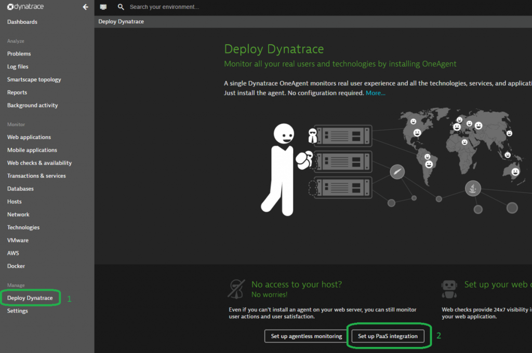The width and height of the screenshot is (532, 353).
Task: Collapse the sidebar with the back arrow
Action: pyautogui.click(x=86, y=7)
